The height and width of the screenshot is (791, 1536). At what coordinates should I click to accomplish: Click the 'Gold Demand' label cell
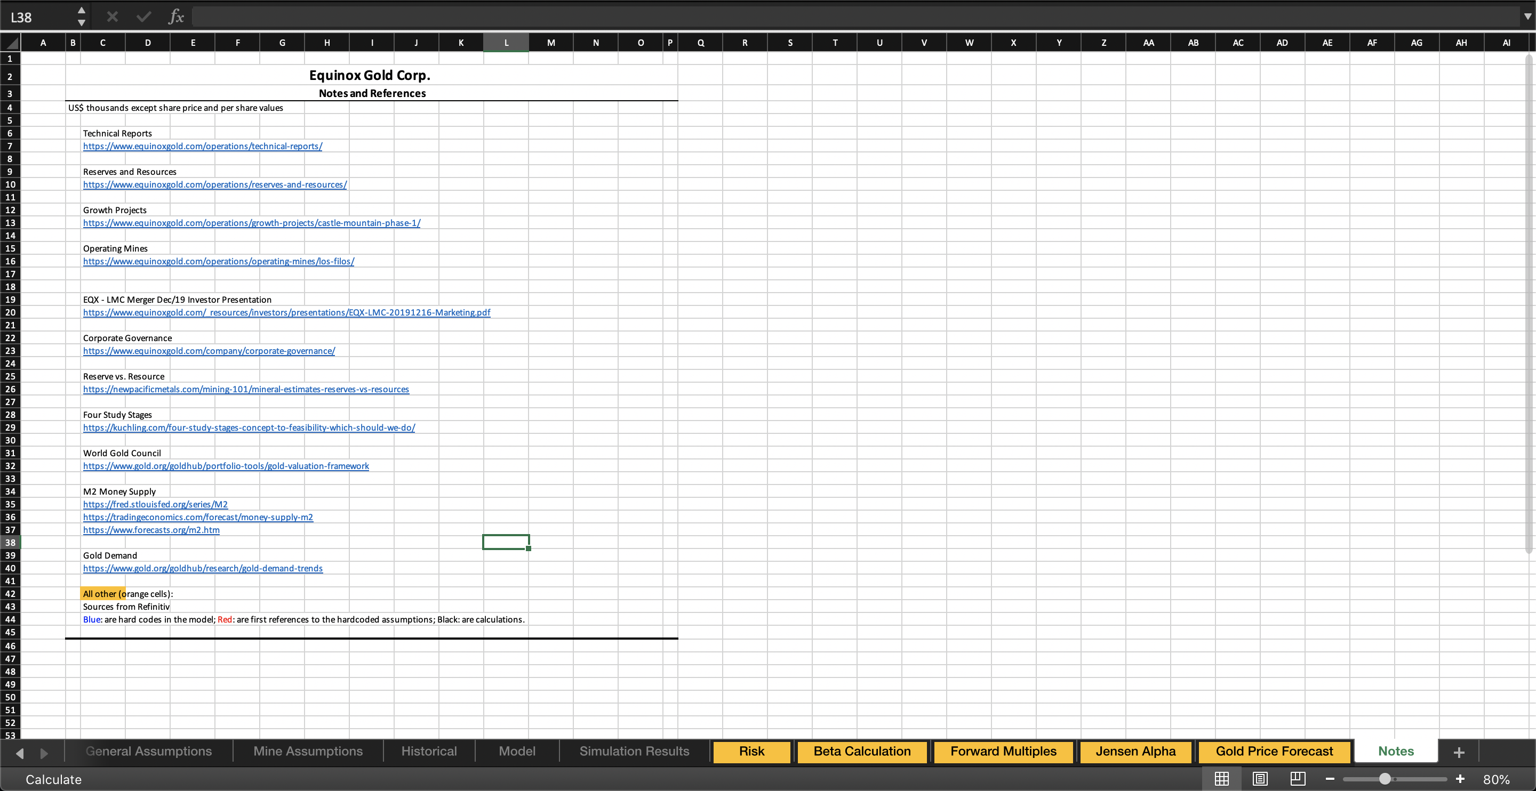pyautogui.click(x=110, y=555)
